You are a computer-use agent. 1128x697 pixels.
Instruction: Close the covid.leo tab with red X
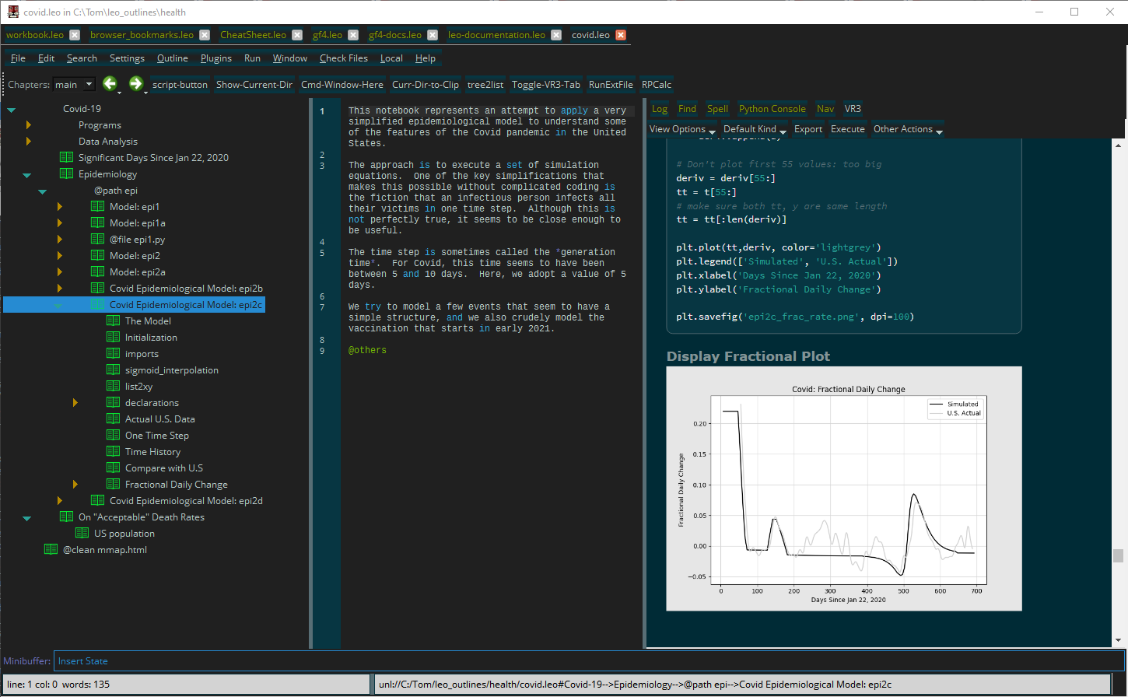pos(621,35)
